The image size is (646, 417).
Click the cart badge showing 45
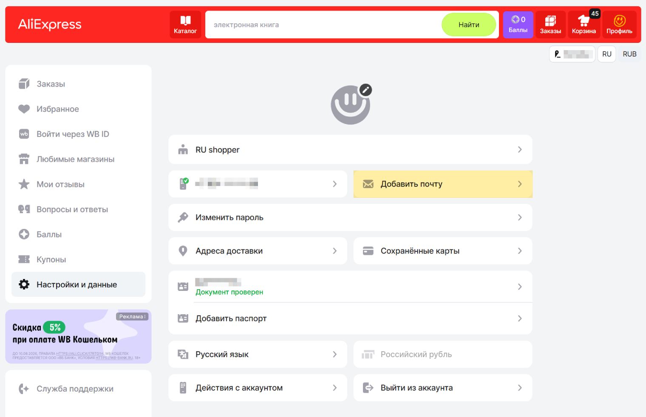point(595,14)
